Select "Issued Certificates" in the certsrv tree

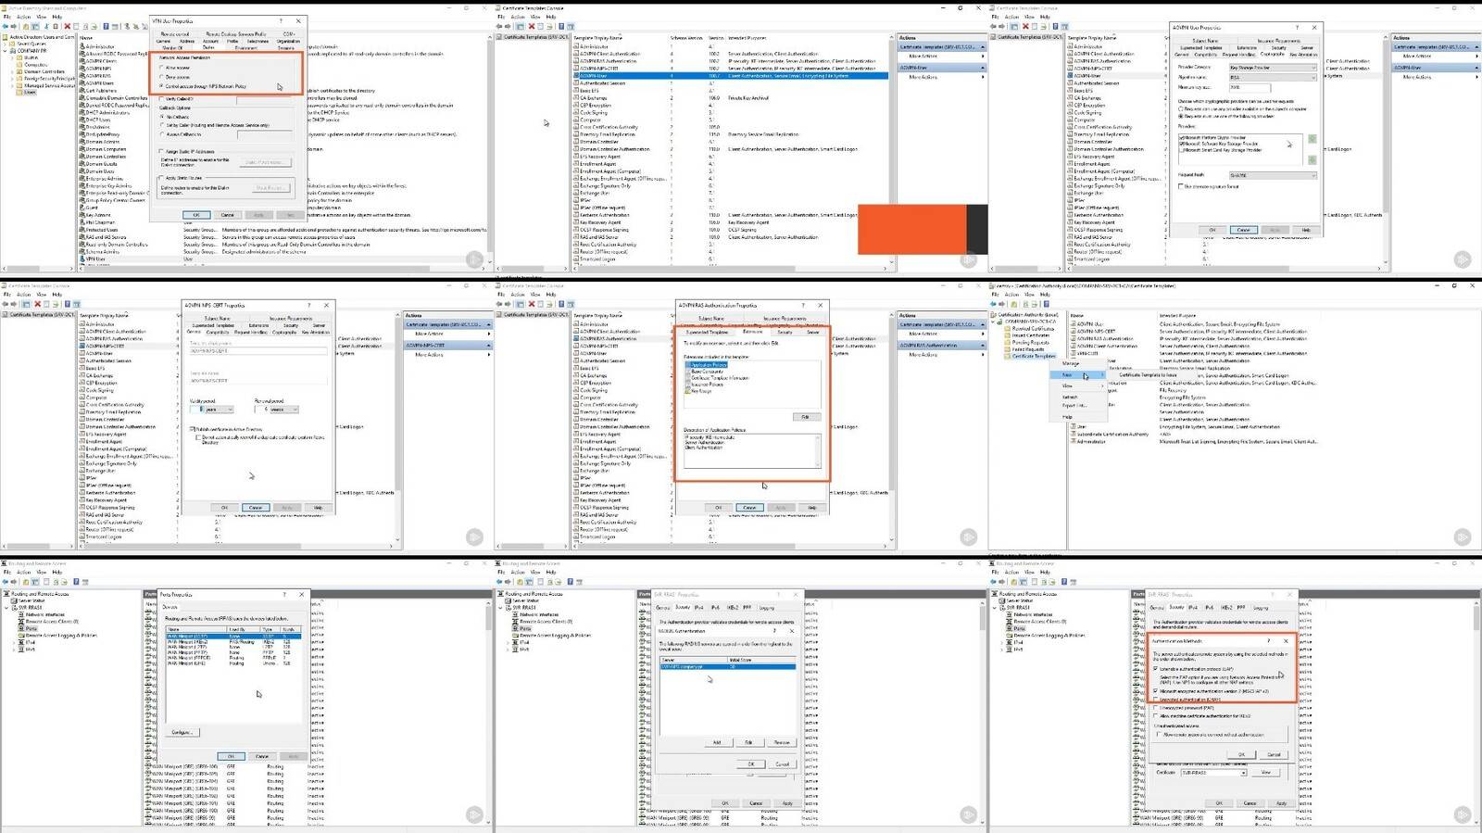tap(1031, 335)
